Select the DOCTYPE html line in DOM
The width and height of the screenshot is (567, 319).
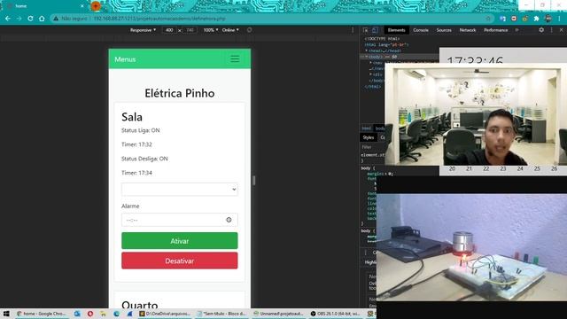(382, 39)
